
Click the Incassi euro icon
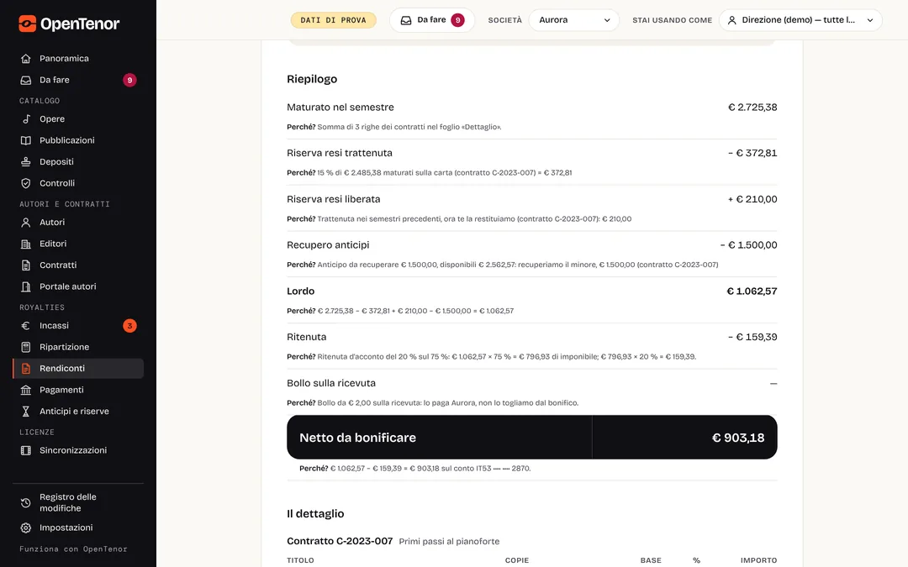tap(25, 326)
